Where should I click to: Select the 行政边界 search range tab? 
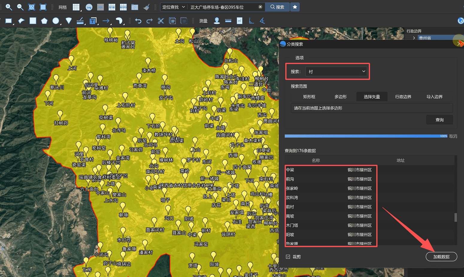403,97
